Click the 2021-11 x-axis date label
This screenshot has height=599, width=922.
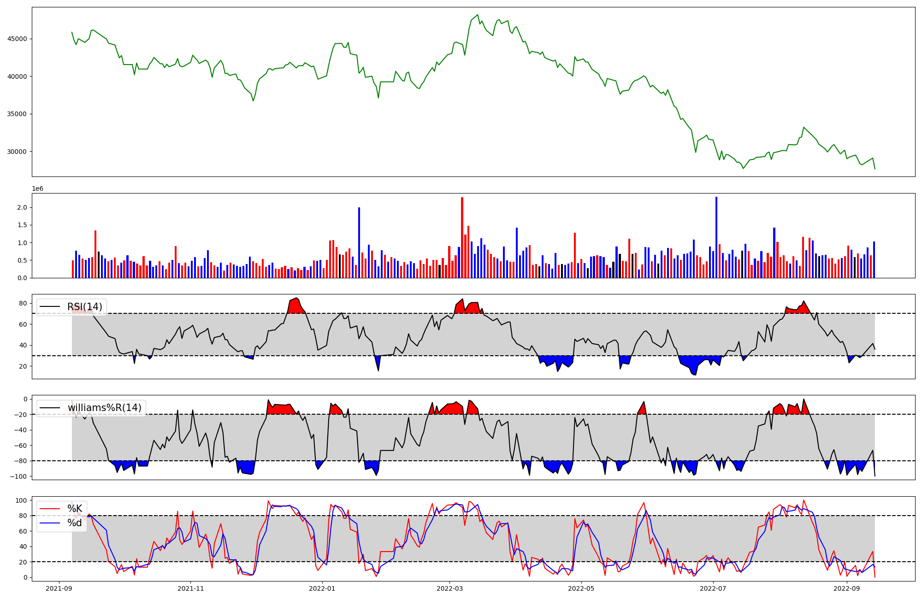coord(190,588)
